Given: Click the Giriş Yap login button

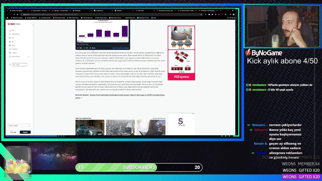Looking at the screenshot, I should click(13, 132).
